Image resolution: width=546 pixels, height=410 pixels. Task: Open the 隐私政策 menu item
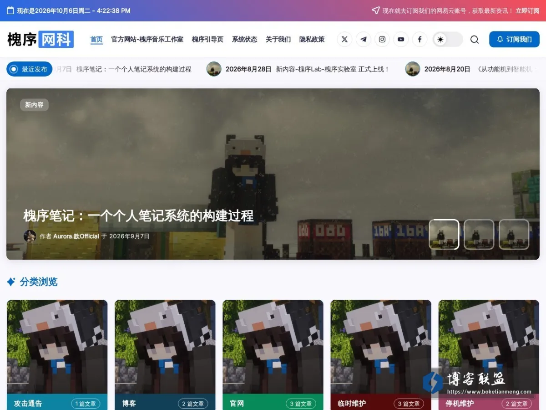(312, 39)
